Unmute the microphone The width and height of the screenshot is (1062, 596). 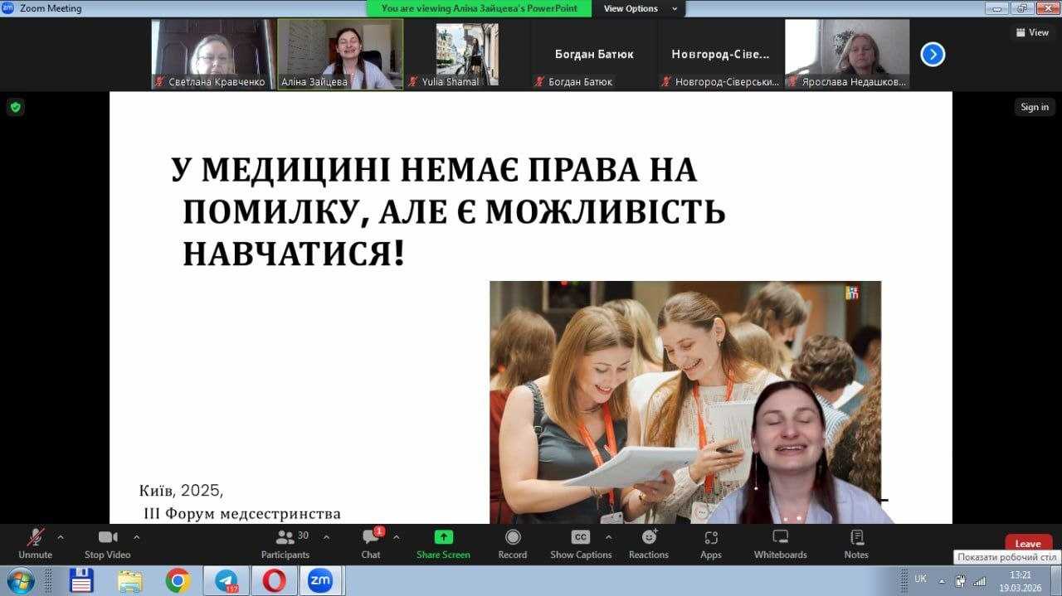pos(35,538)
